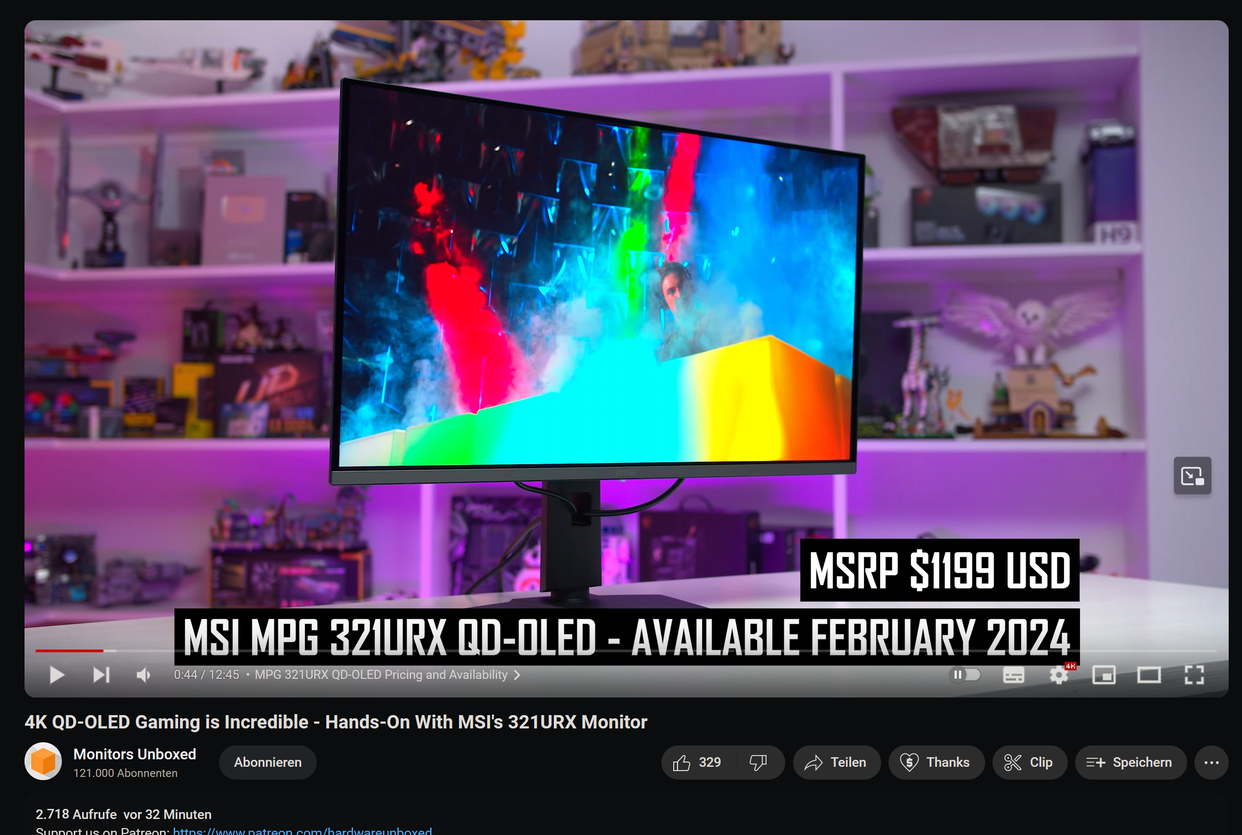Enter fullscreen mode
Screen dimensions: 1242x835
pos(1194,675)
